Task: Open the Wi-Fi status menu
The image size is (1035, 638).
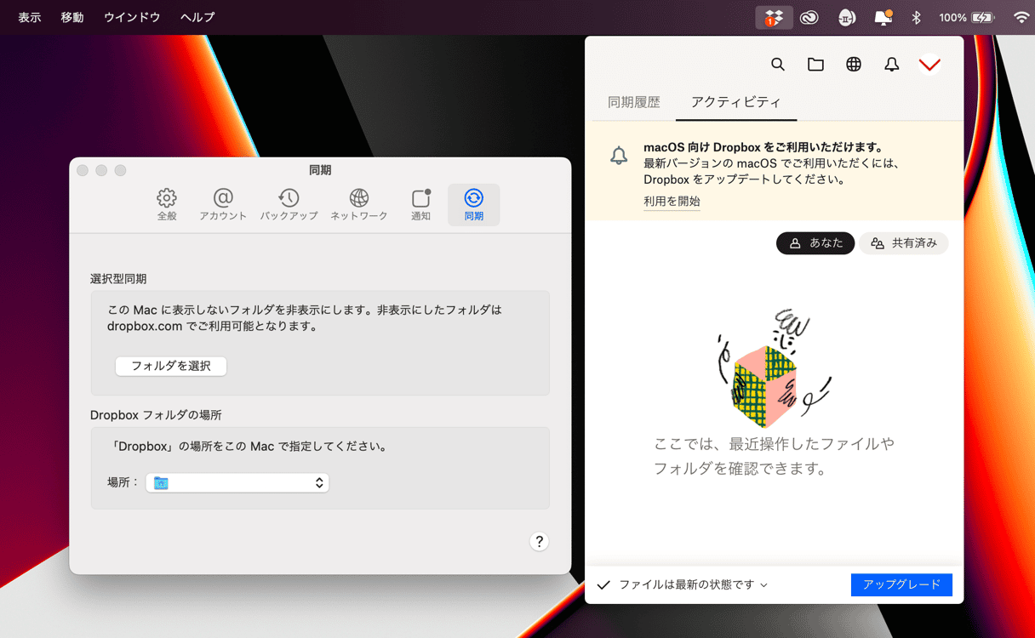Action: click(1021, 17)
